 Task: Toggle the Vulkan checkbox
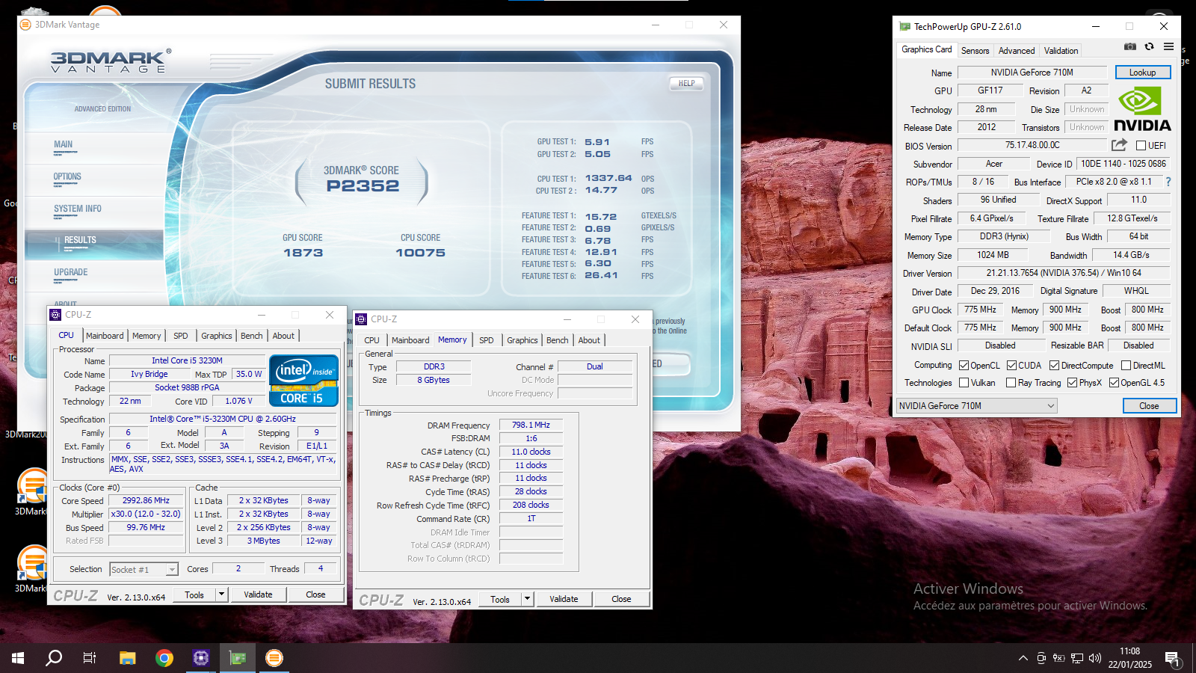click(x=964, y=383)
